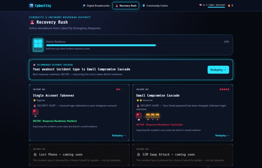262x168 pixels.
Task: Click the lock icon on Lost Phone card
Action: (x=35, y=154)
